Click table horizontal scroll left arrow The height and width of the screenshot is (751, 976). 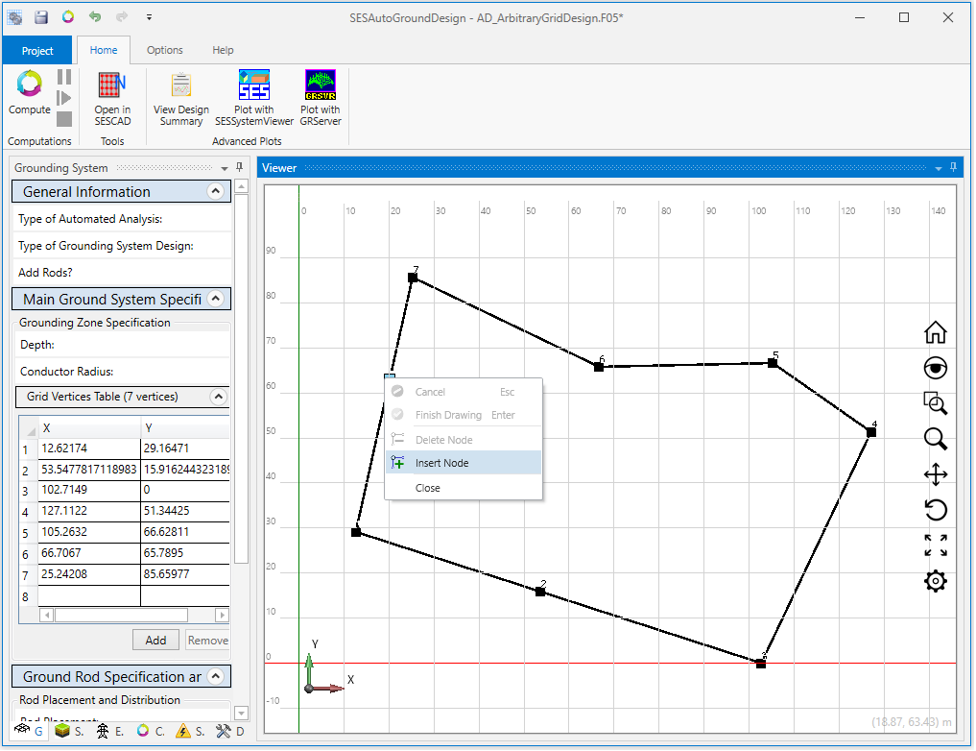(x=47, y=616)
